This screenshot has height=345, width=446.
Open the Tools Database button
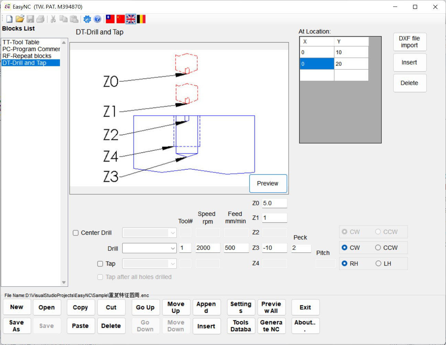[x=241, y=326]
